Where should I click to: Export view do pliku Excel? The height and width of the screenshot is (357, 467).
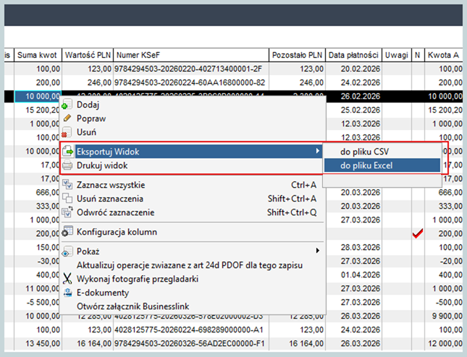[x=382, y=165]
